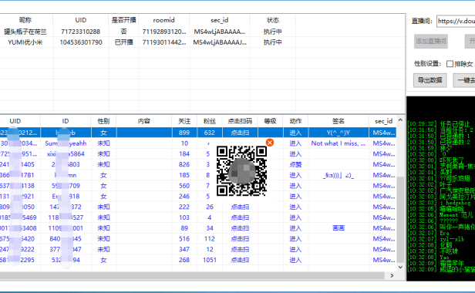475x293 pixels.
Task: Click the UID header in room table
Action: [x=80, y=20]
